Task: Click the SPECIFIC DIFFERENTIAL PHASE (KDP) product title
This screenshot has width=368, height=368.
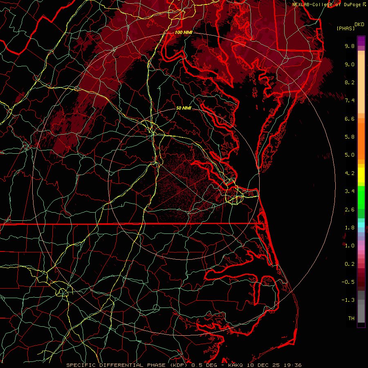Action: click(x=128, y=365)
